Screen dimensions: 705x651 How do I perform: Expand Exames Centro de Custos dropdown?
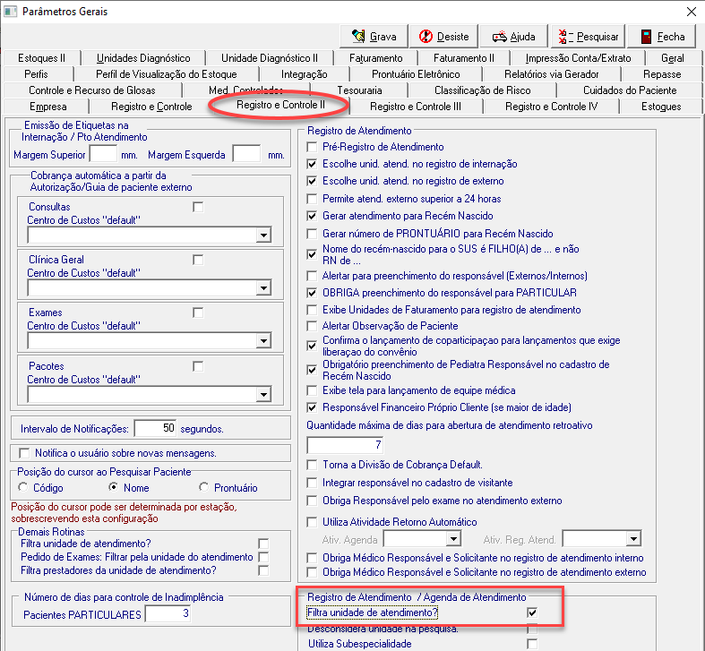(x=263, y=341)
